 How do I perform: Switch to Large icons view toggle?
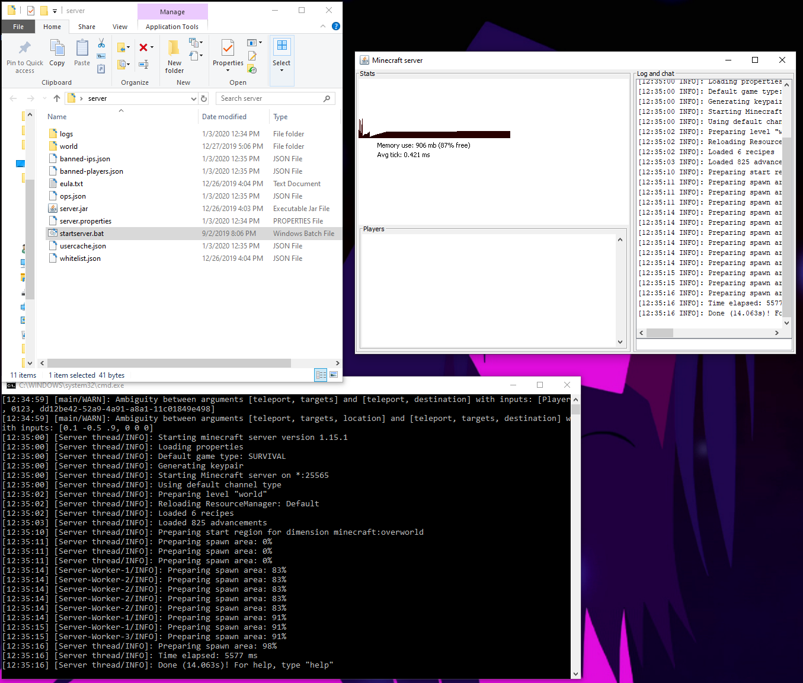[334, 375]
